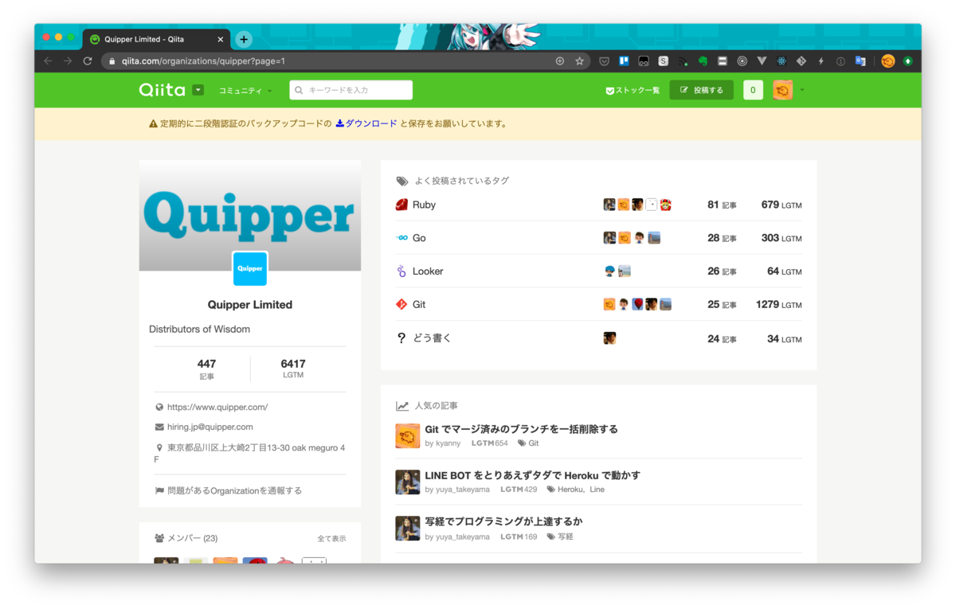Screen dimensions: 956x609
Task: Open the ストック一覧 stock list
Action: 633,90
